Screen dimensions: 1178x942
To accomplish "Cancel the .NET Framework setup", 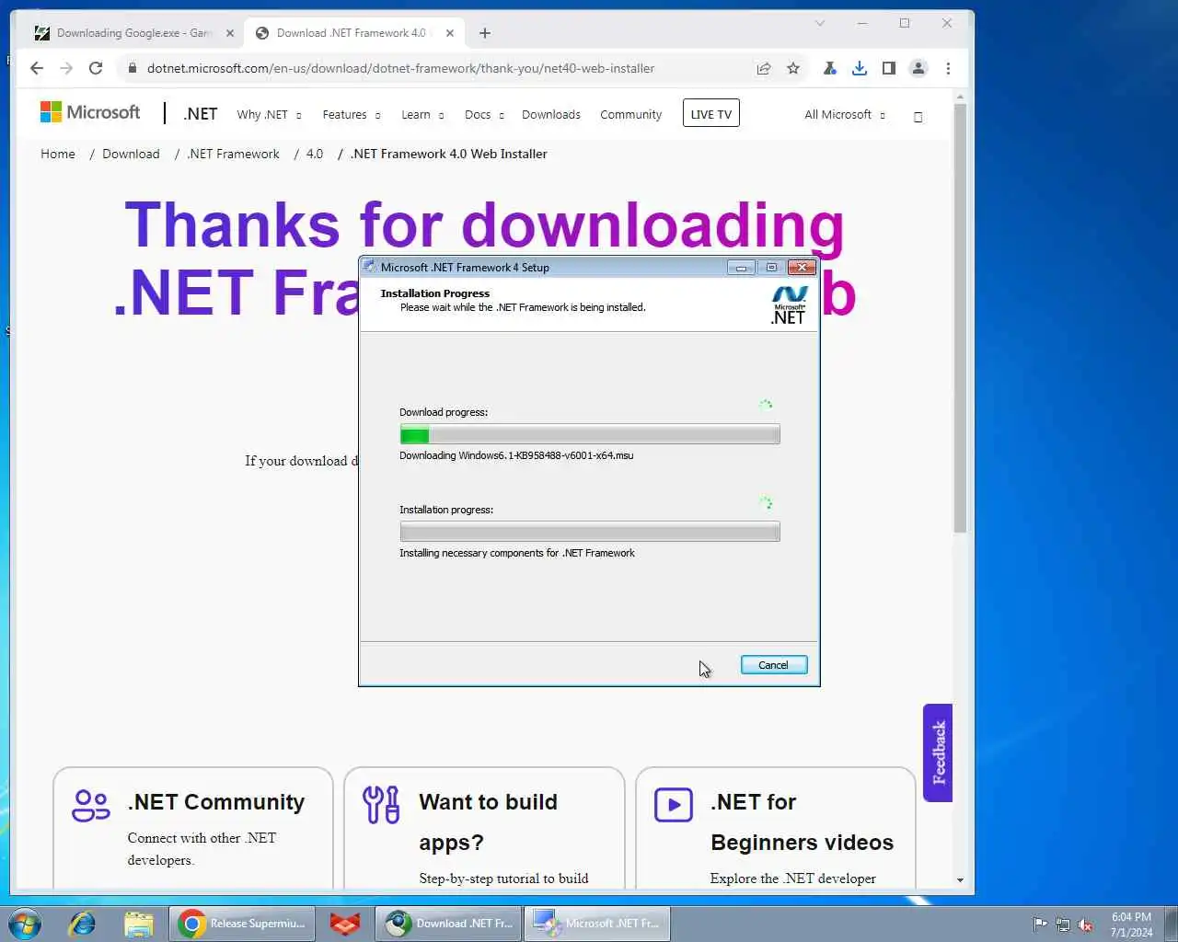I will 774,665.
